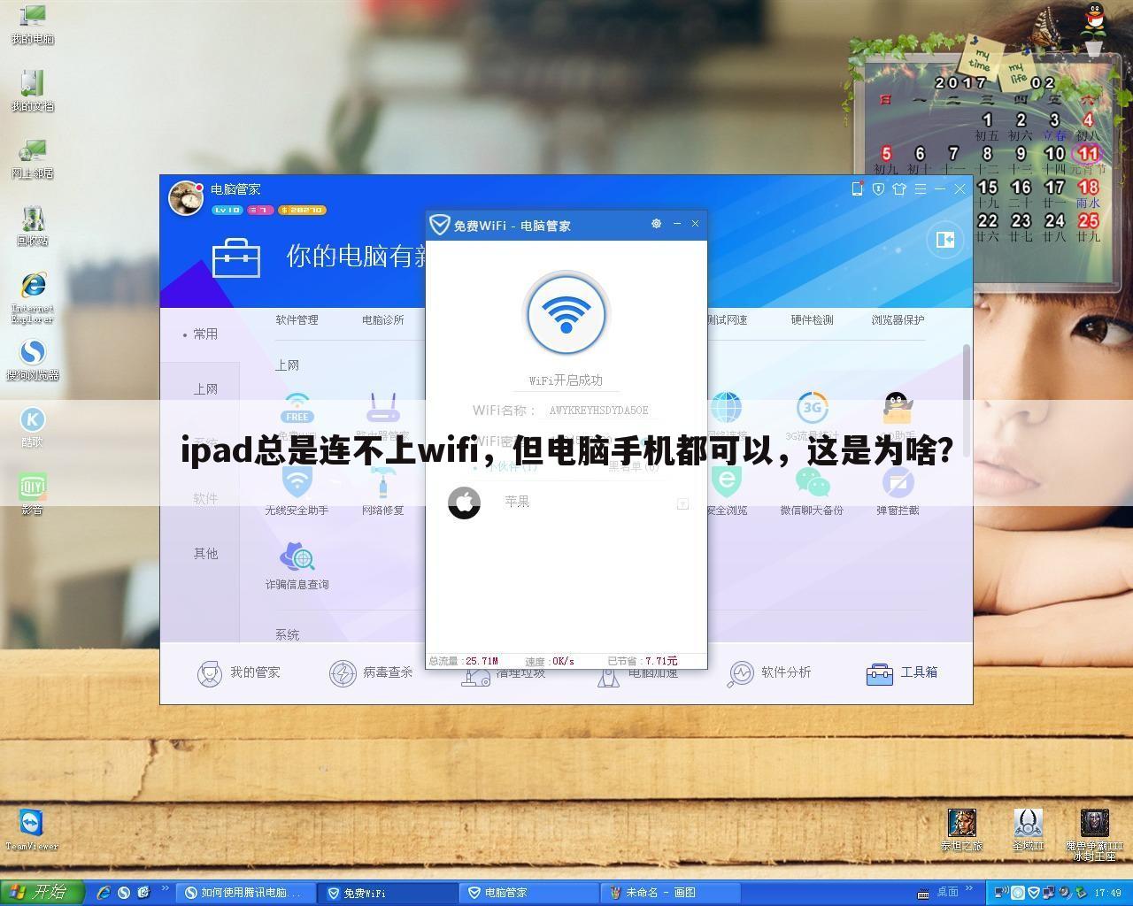This screenshot has height=906, width=1133.
Task: Open 我的管家 page
Action: click(238, 673)
